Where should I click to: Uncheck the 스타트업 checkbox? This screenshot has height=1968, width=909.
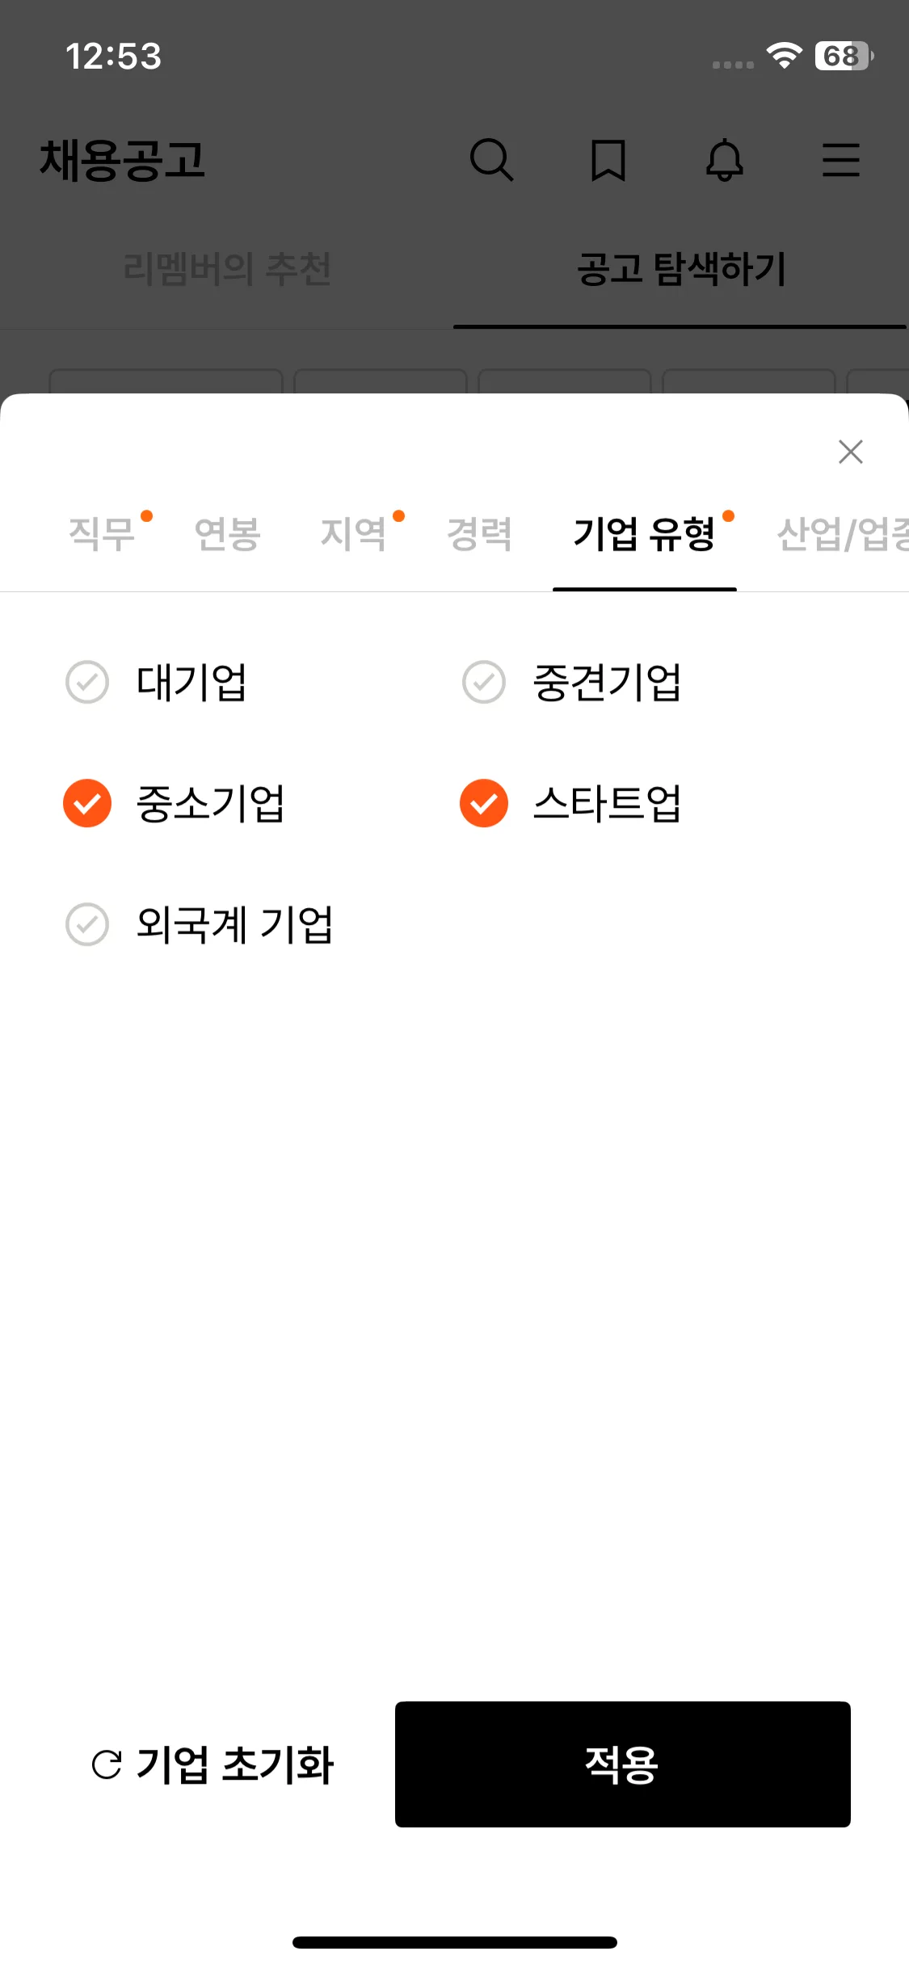tap(483, 803)
